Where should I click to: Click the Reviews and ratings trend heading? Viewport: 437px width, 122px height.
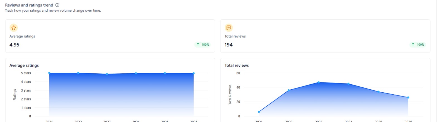point(29,5)
